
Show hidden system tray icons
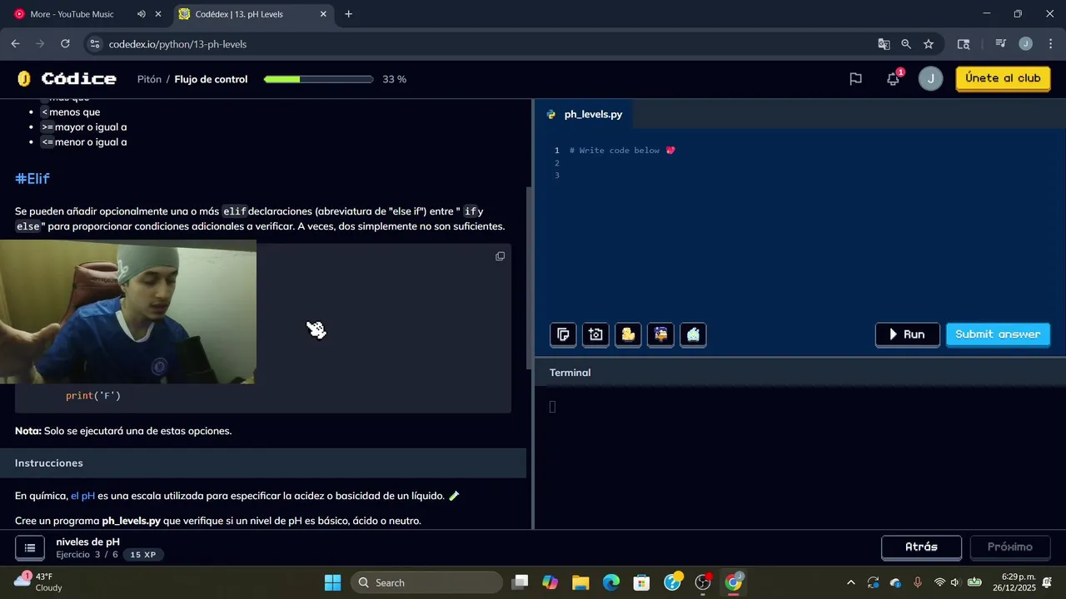[x=850, y=582]
